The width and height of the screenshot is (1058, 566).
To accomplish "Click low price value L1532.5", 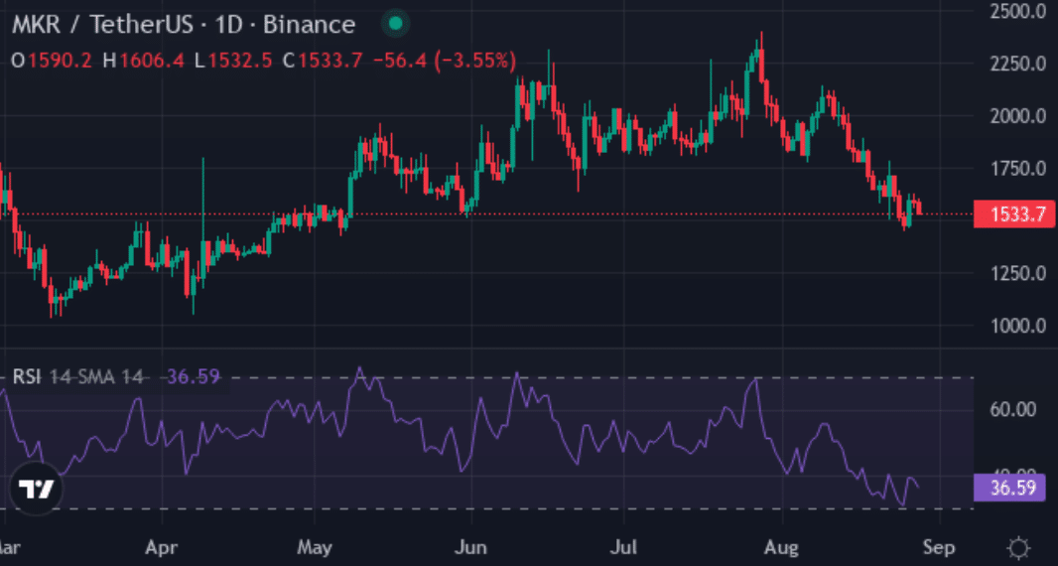I will [x=233, y=61].
